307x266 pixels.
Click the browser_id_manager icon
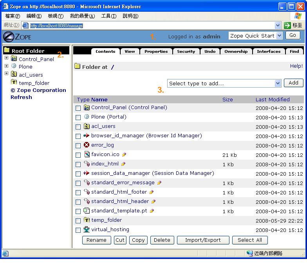[x=86, y=135]
